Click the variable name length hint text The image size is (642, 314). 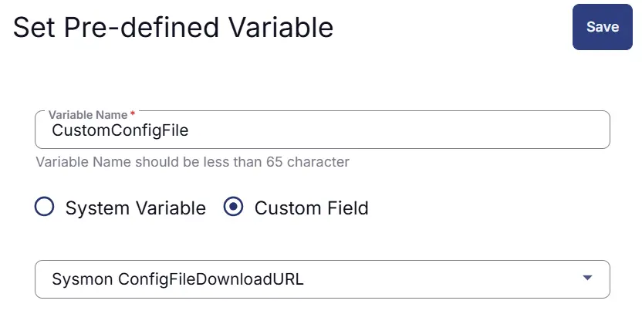192,162
